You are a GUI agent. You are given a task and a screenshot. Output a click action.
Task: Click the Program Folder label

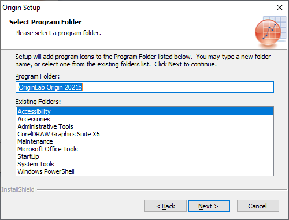coord(38,76)
